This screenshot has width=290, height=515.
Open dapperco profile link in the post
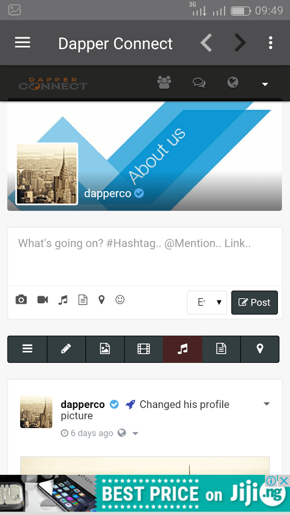point(83,405)
